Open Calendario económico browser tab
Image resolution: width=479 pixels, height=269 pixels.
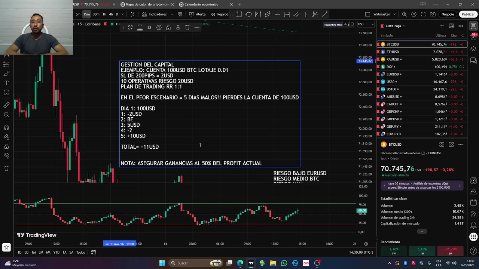click(x=206, y=4)
